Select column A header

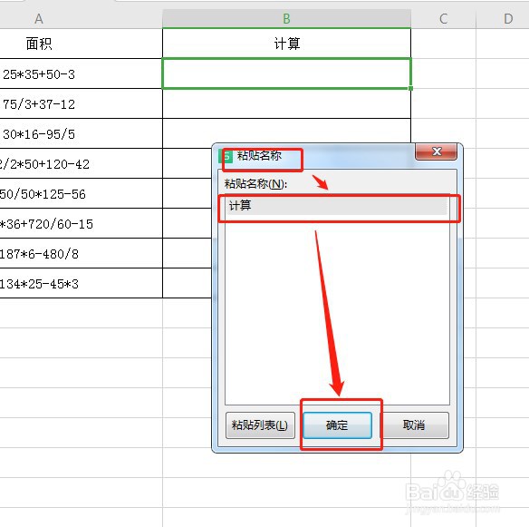(81, 18)
